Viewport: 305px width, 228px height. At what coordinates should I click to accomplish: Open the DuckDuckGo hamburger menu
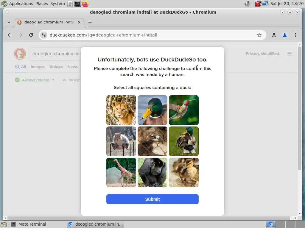[290, 54]
